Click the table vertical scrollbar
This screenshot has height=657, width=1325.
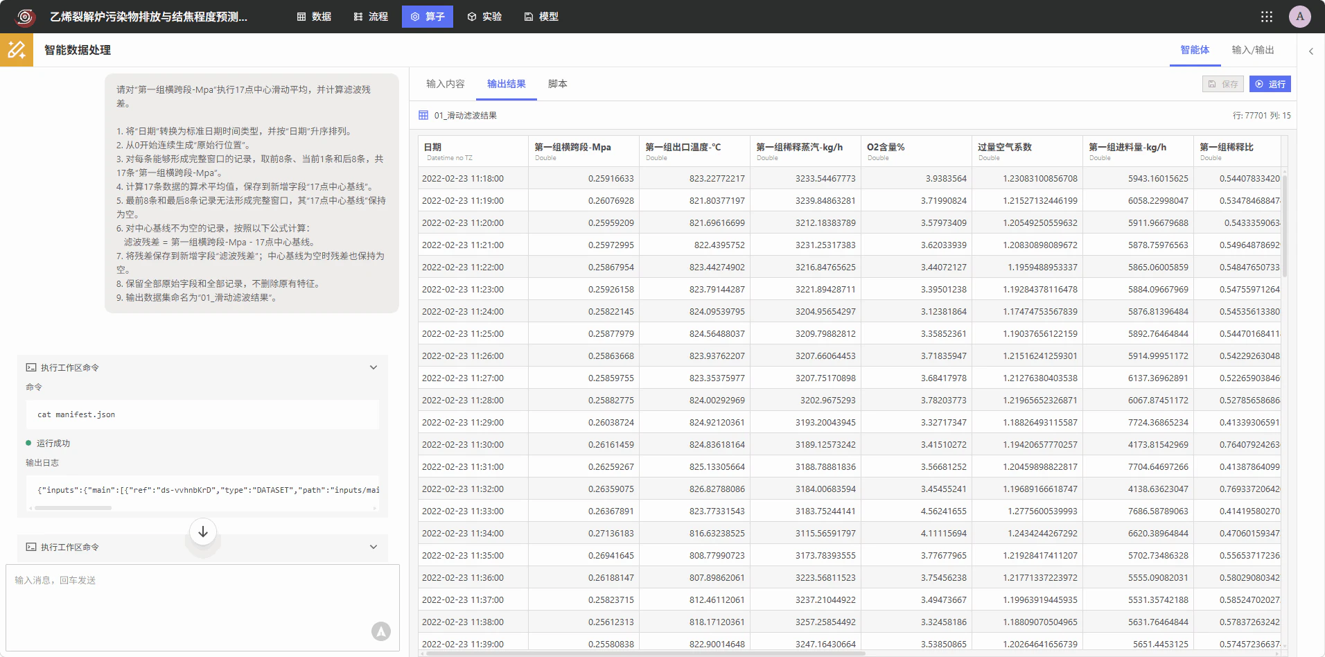click(x=1285, y=226)
